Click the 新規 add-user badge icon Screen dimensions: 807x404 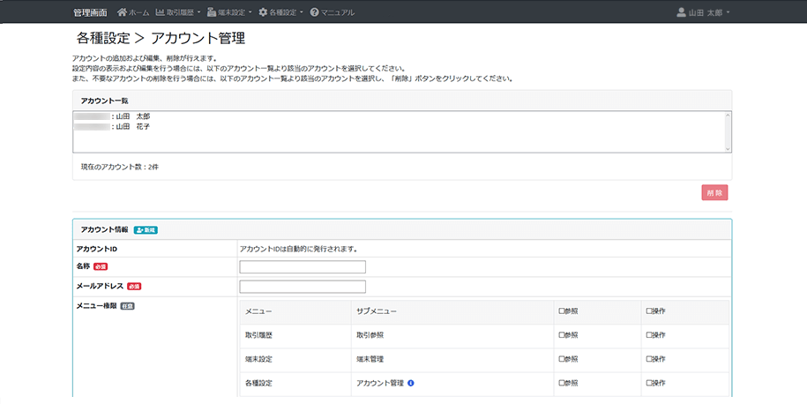146,230
